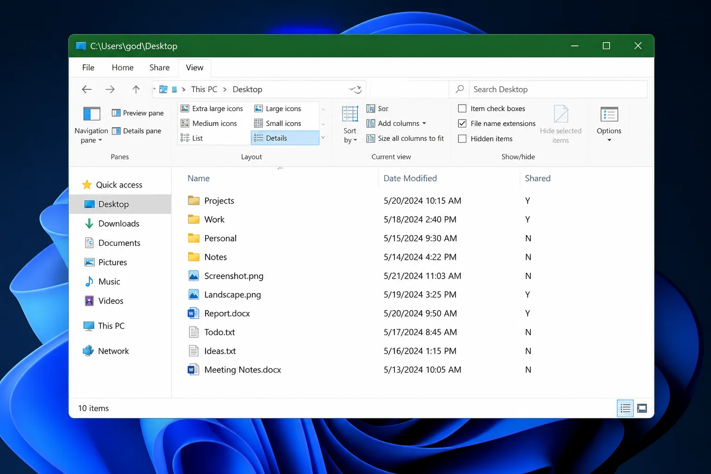Expand breadcrumb chevron after This PC
This screenshot has width=711, height=474.
pos(225,89)
